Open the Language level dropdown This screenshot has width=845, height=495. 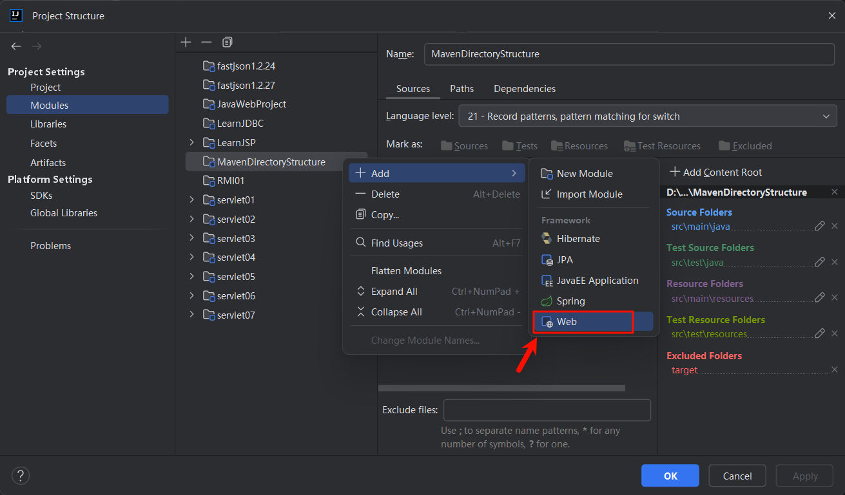tap(648, 116)
